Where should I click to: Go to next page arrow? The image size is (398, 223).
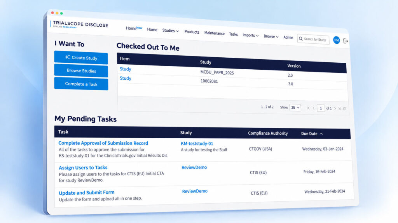click(x=335, y=108)
